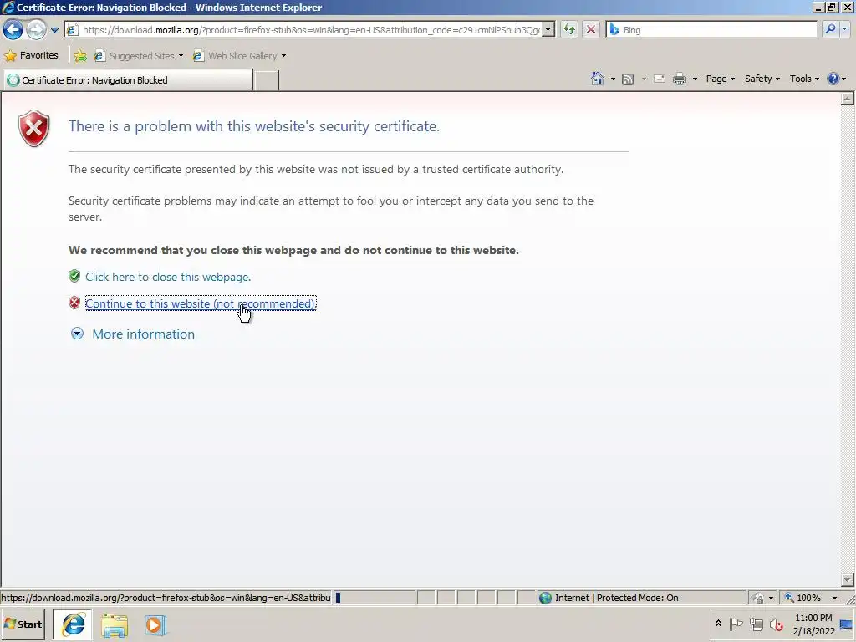Screen dimensions: 856x642
Task: Click the More information link text
Action: 143,334
